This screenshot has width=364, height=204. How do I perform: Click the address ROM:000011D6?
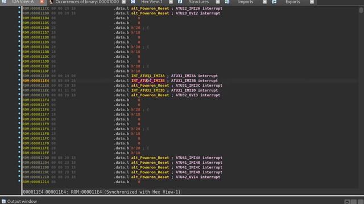(36, 28)
